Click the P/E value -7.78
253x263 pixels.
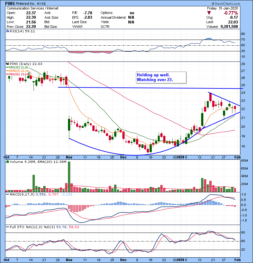pyautogui.click(x=88, y=13)
